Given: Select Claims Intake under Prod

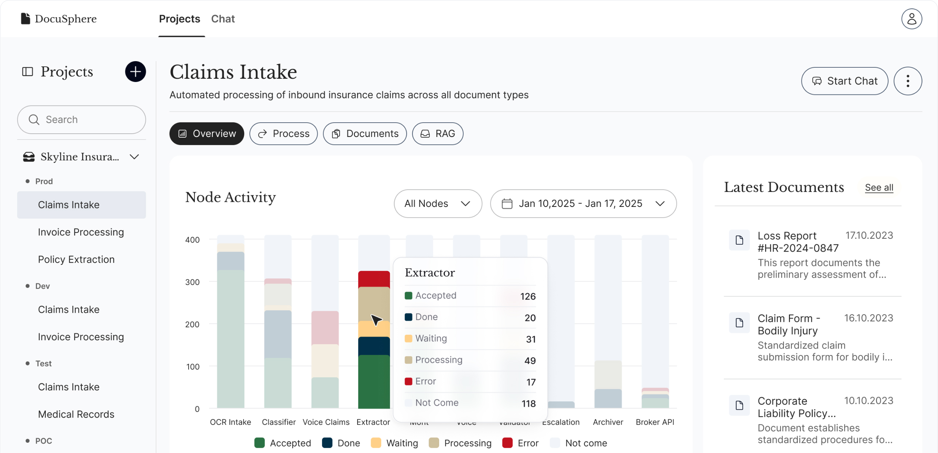Looking at the screenshot, I should pyautogui.click(x=81, y=205).
